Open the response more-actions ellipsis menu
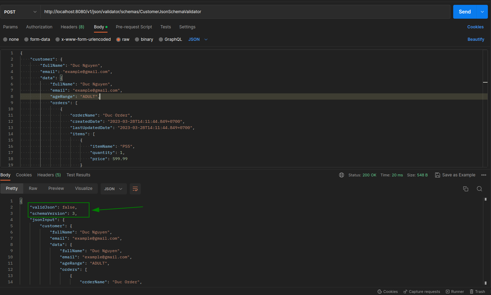The height and width of the screenshot is (295, 491). (x=484, y=175)
